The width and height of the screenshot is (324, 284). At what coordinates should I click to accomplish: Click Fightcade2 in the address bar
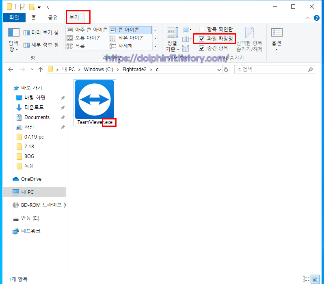(134, 69)
